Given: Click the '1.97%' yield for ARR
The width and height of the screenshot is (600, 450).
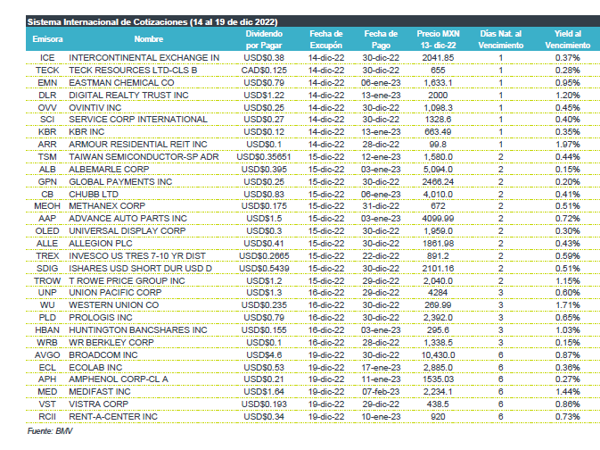Looking at the screenshot, I should click(568, 145).
